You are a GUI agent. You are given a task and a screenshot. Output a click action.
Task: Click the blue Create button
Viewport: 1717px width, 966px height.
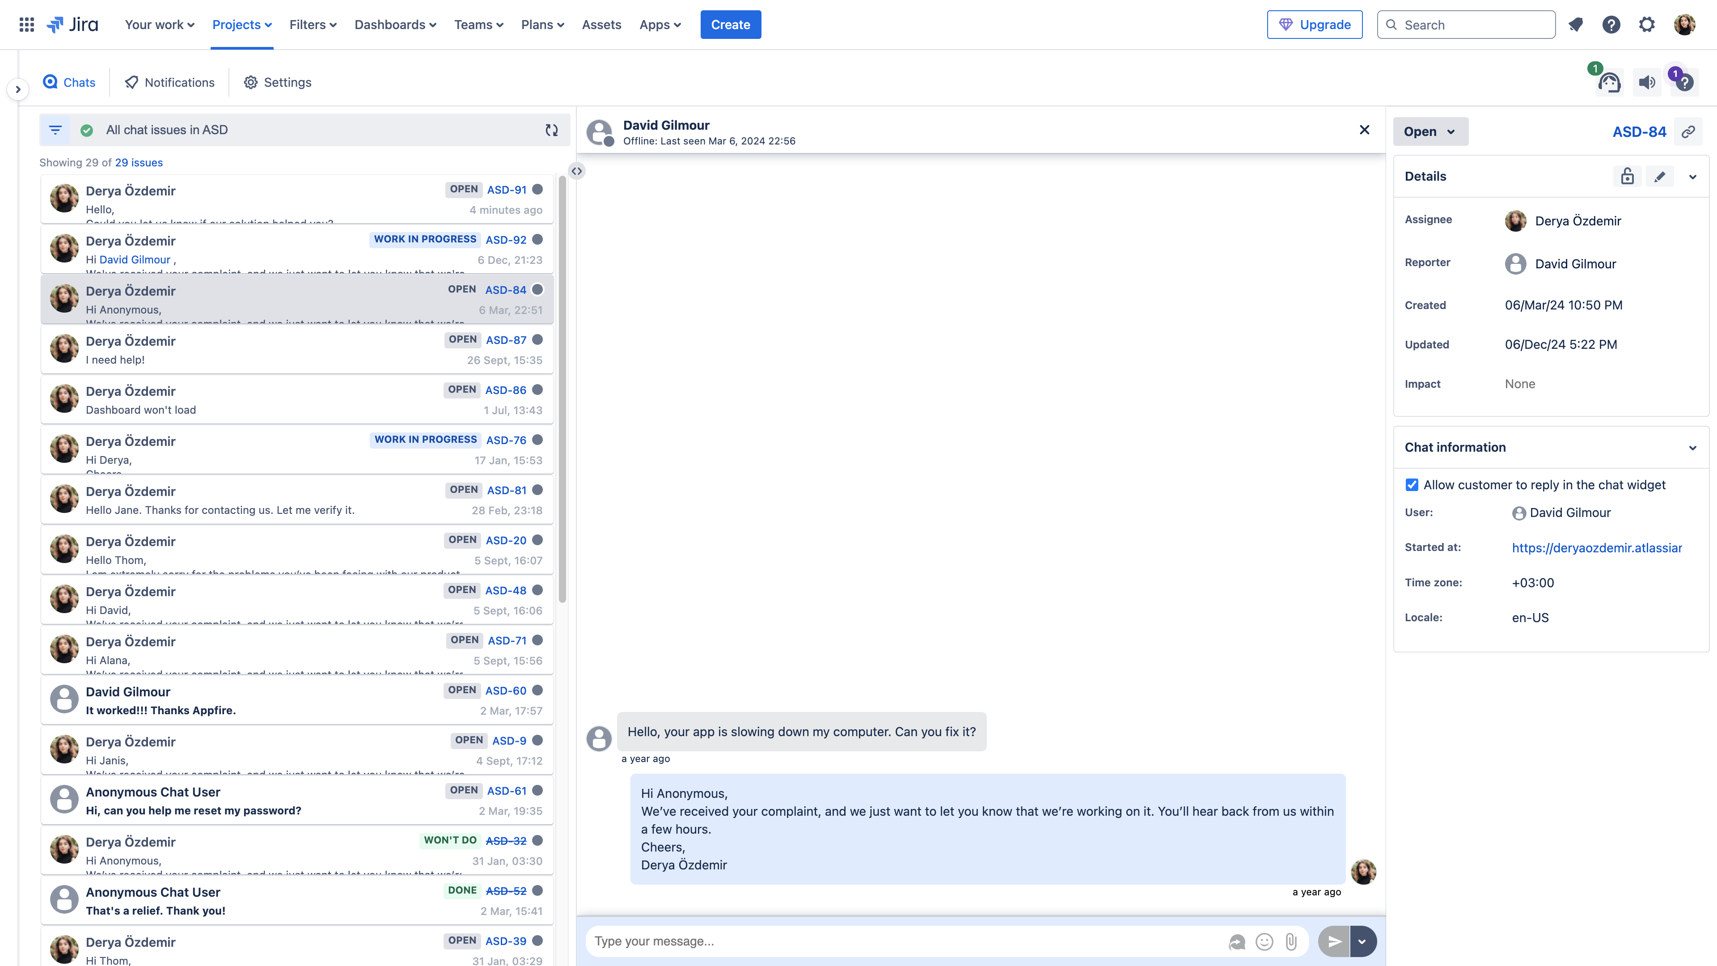pos(730,25)
